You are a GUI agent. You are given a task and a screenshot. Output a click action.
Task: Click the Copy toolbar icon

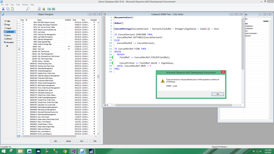pos(8,9)
